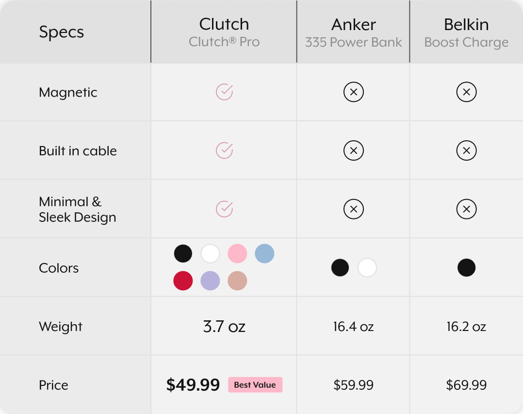The width and height of the screenshot is (523, 414).
Task: Click the Clutch Pro column header
Action: click(x=224, y=32)
